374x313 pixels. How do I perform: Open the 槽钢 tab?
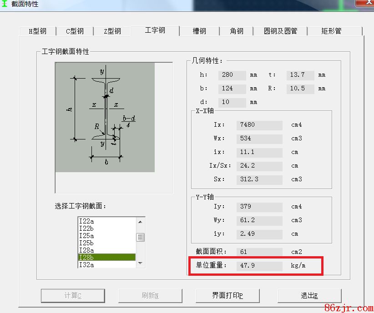[x=199, y=31]
